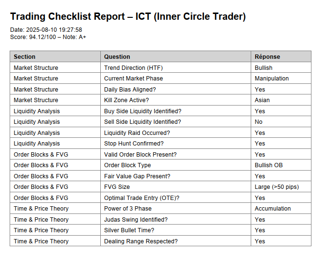Image resolution: width=324 pixels, height=266 pixels.
Task: Select the Réponse column header
Action: (x=267, y=57)
